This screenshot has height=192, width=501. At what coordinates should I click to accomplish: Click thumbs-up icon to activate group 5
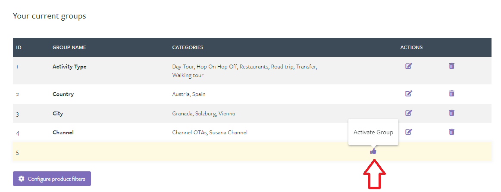[x=373, y=151]
